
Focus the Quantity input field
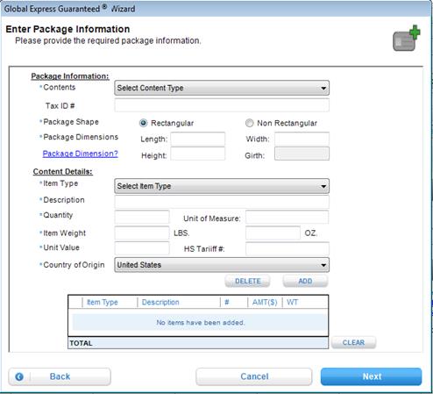[142, 217]
